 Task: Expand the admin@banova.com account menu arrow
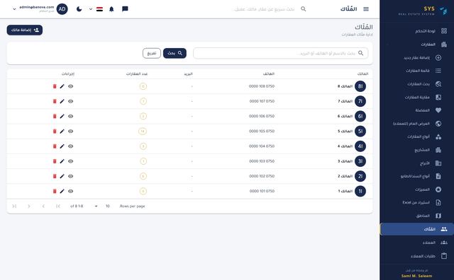click(x=14, y=9)
